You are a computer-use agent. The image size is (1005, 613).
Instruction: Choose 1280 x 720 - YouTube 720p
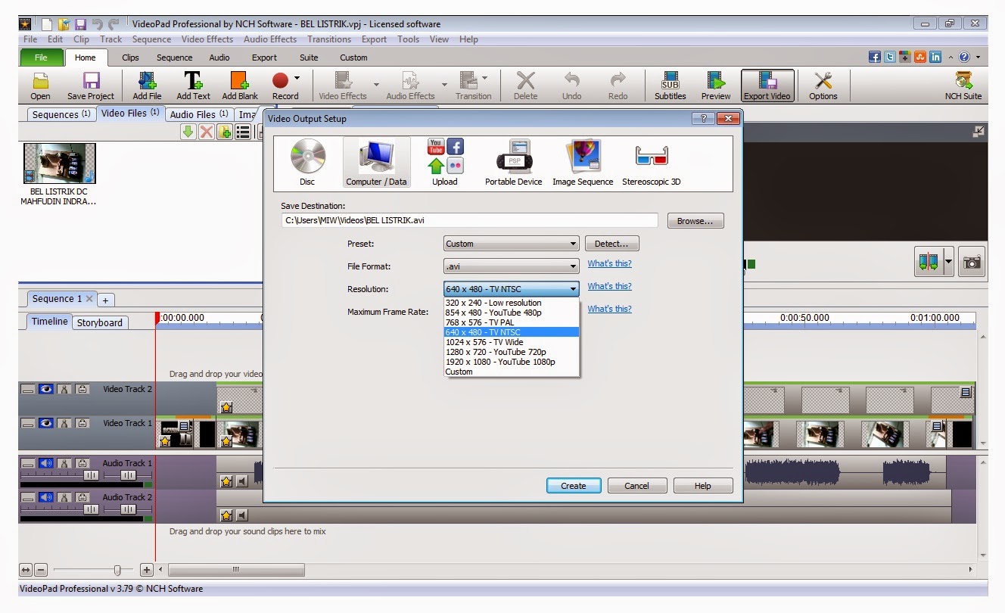(512, 352)
